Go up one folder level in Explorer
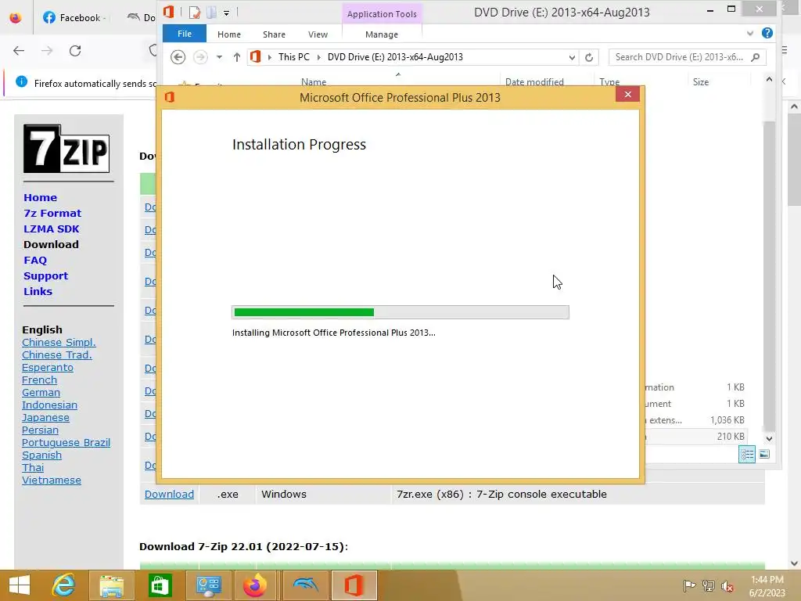801x601 pixels. 236,57
